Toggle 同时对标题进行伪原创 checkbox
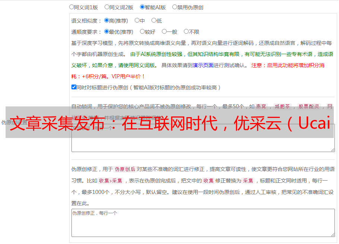The height and width of the screenshot is (244, 339). click(74, 87)
